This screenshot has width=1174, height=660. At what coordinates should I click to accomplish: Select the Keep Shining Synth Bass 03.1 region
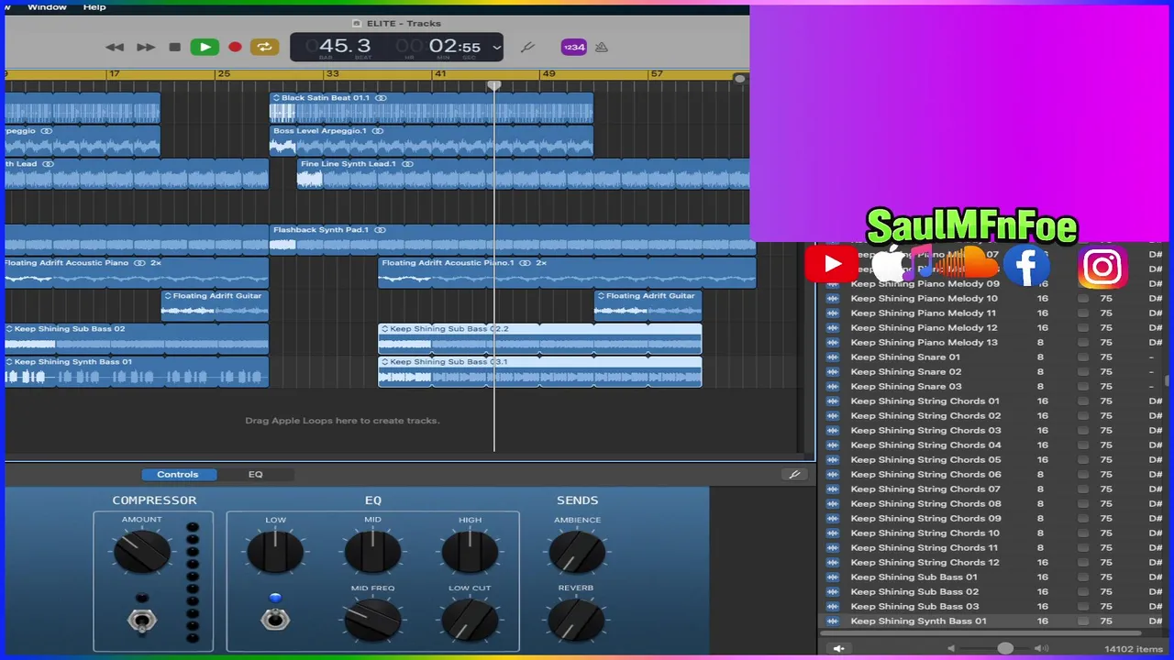click(540, 371)
